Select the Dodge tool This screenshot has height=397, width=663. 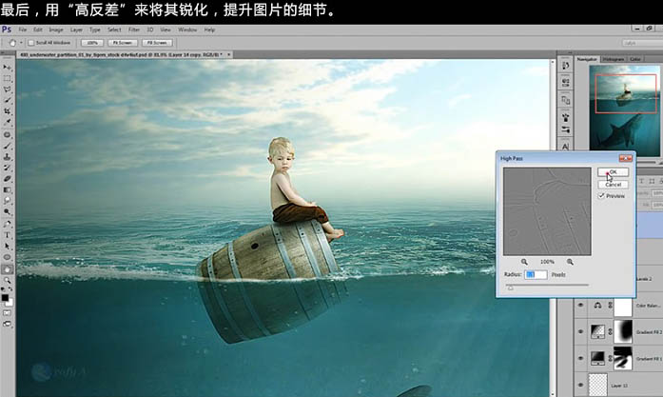pyautogui.click(x=8, y=211)
